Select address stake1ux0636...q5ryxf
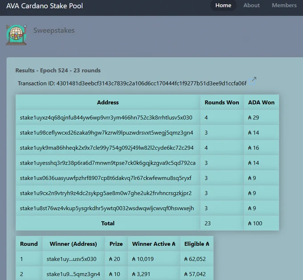This screenshot has height=280, width=303. 106,178
